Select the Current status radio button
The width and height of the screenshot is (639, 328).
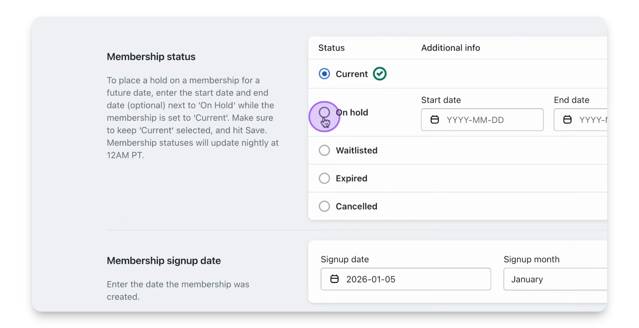tap(325, 74)
